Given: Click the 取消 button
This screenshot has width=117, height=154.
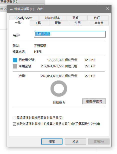Looking at the screenshot, I should coord(75,141).
